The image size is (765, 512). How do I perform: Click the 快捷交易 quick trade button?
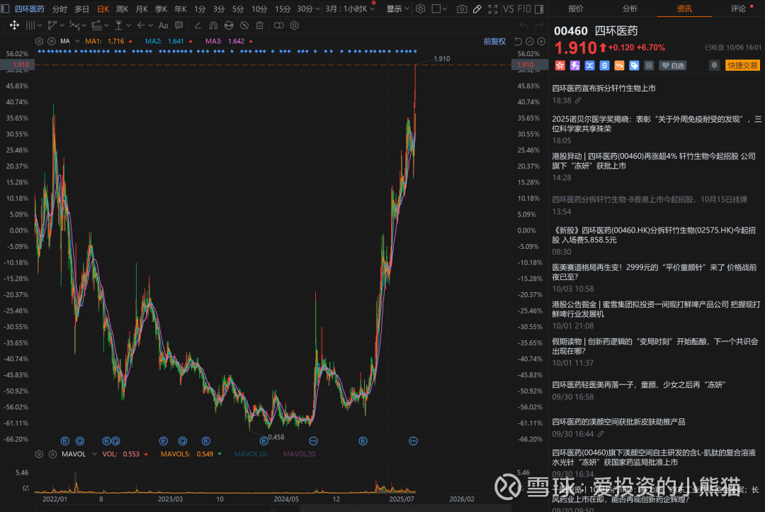(x=742, y=65)
